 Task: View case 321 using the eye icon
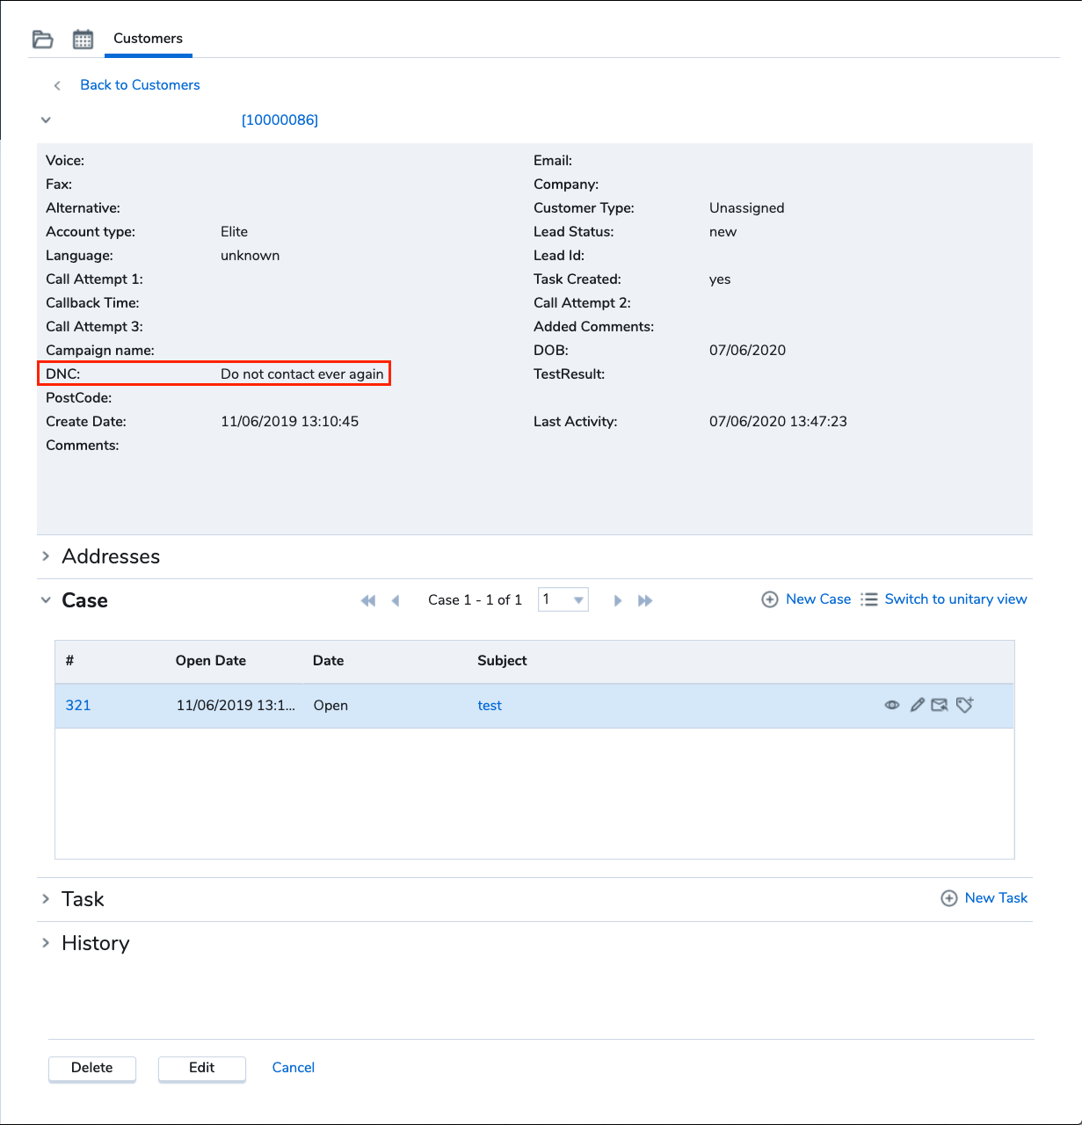tap(892, 705)
